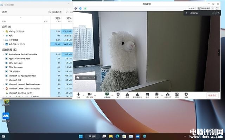The image size is (225, 140).
Task: Open the Apps grid icon
Action: point(177,95)
